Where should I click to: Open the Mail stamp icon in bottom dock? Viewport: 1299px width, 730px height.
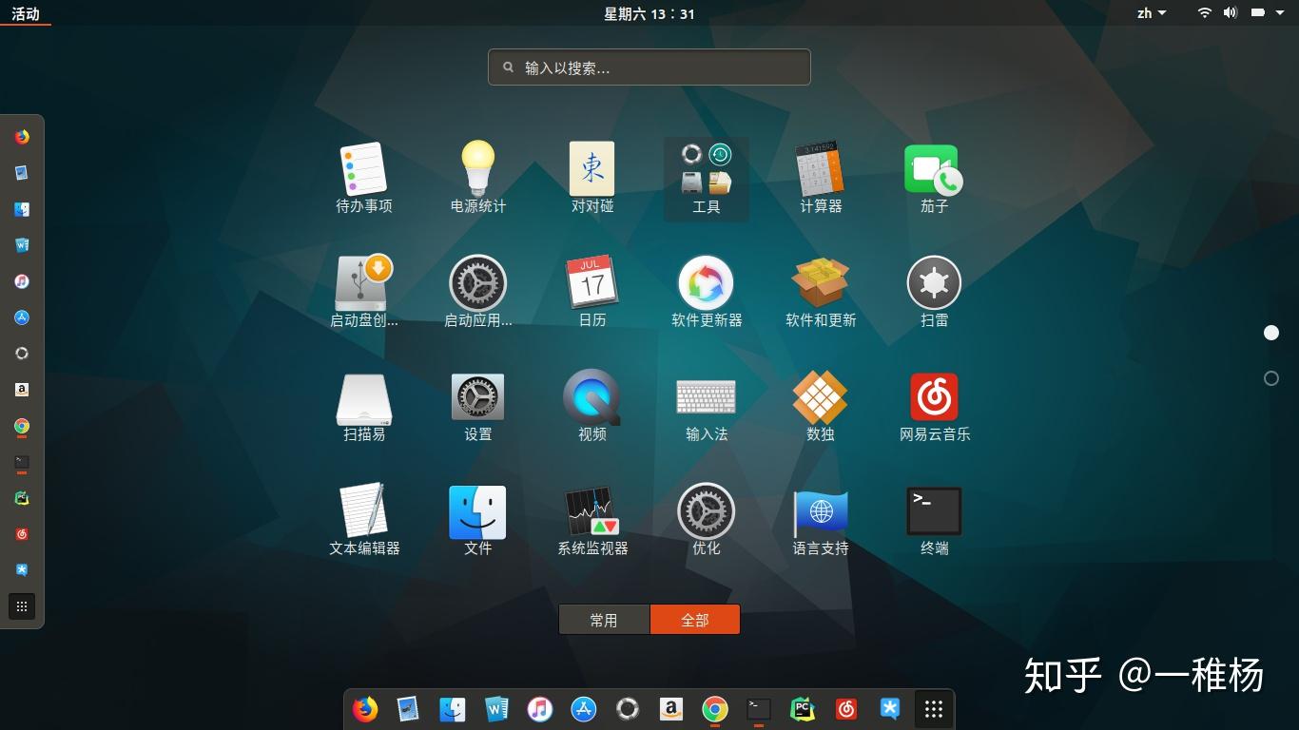tap(408, 709)
